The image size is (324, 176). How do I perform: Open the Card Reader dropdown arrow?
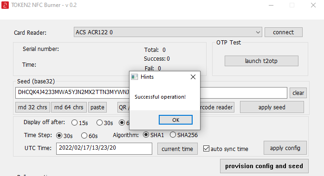click(258, 32)
